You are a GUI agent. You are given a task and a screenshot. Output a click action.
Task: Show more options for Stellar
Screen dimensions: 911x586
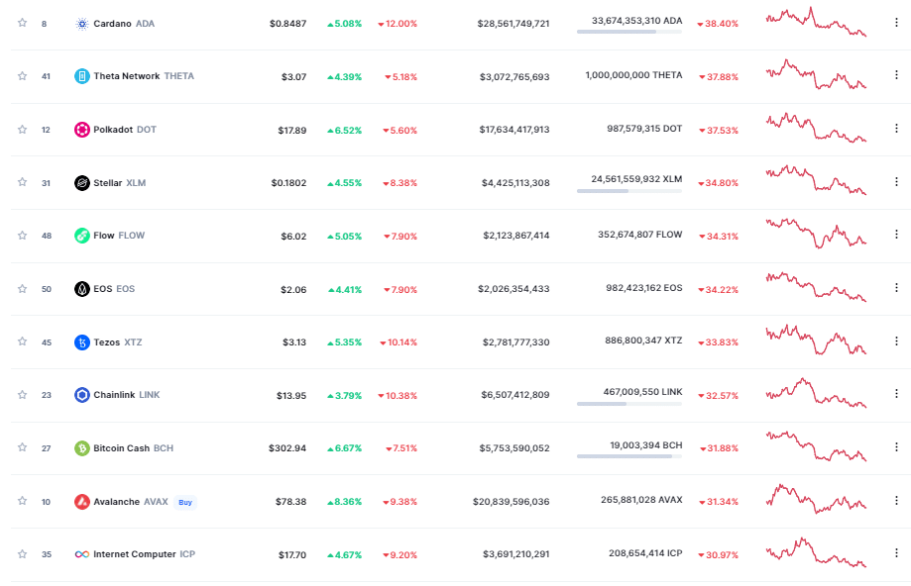(896, 181)
